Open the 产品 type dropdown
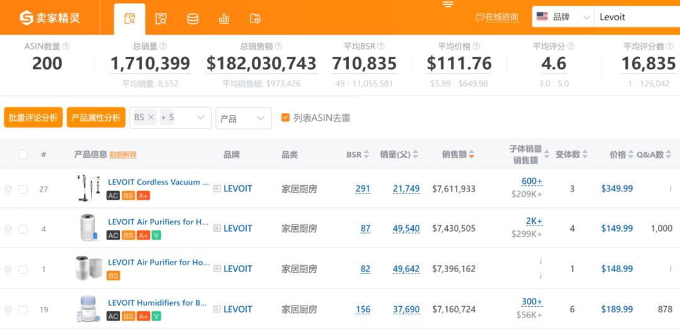Screen dimensions: 680x332 coord(243,118)
